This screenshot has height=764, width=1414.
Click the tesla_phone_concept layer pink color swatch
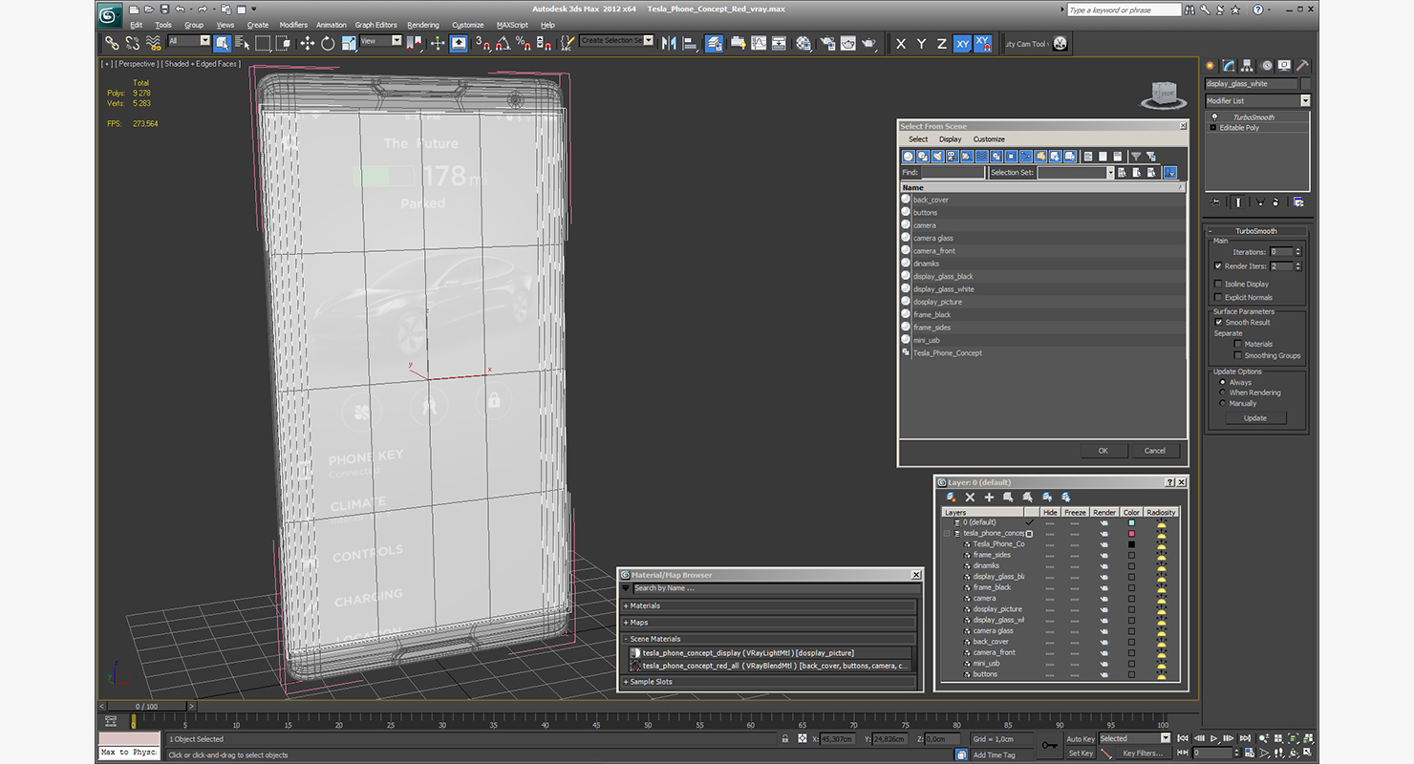[1131, 534]
